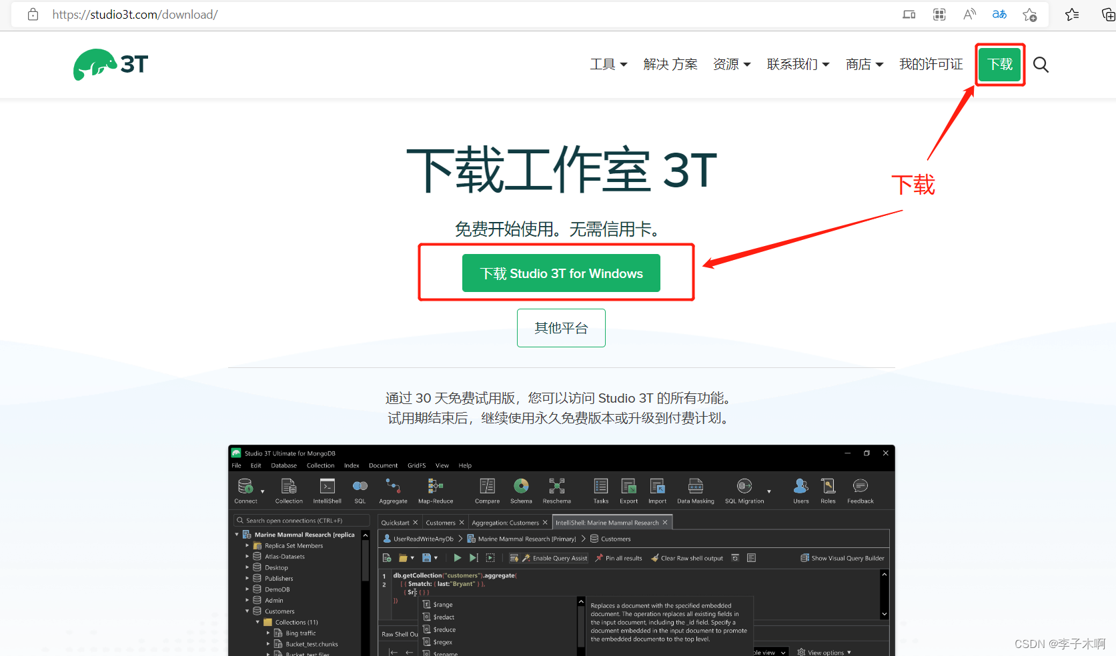The image size is (1116, 656).
Task: Click the SQL toolbar icon
Action: (360, 491)
